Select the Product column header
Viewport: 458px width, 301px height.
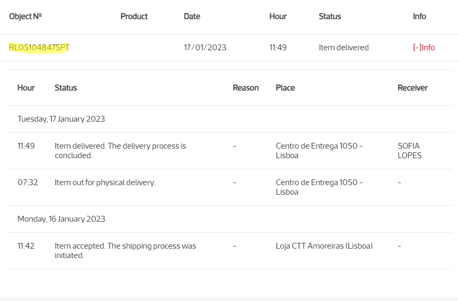click(x=134, y=16)
